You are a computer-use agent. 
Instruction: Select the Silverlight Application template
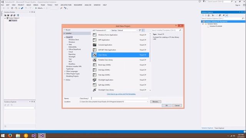click(x=120, y=80)
